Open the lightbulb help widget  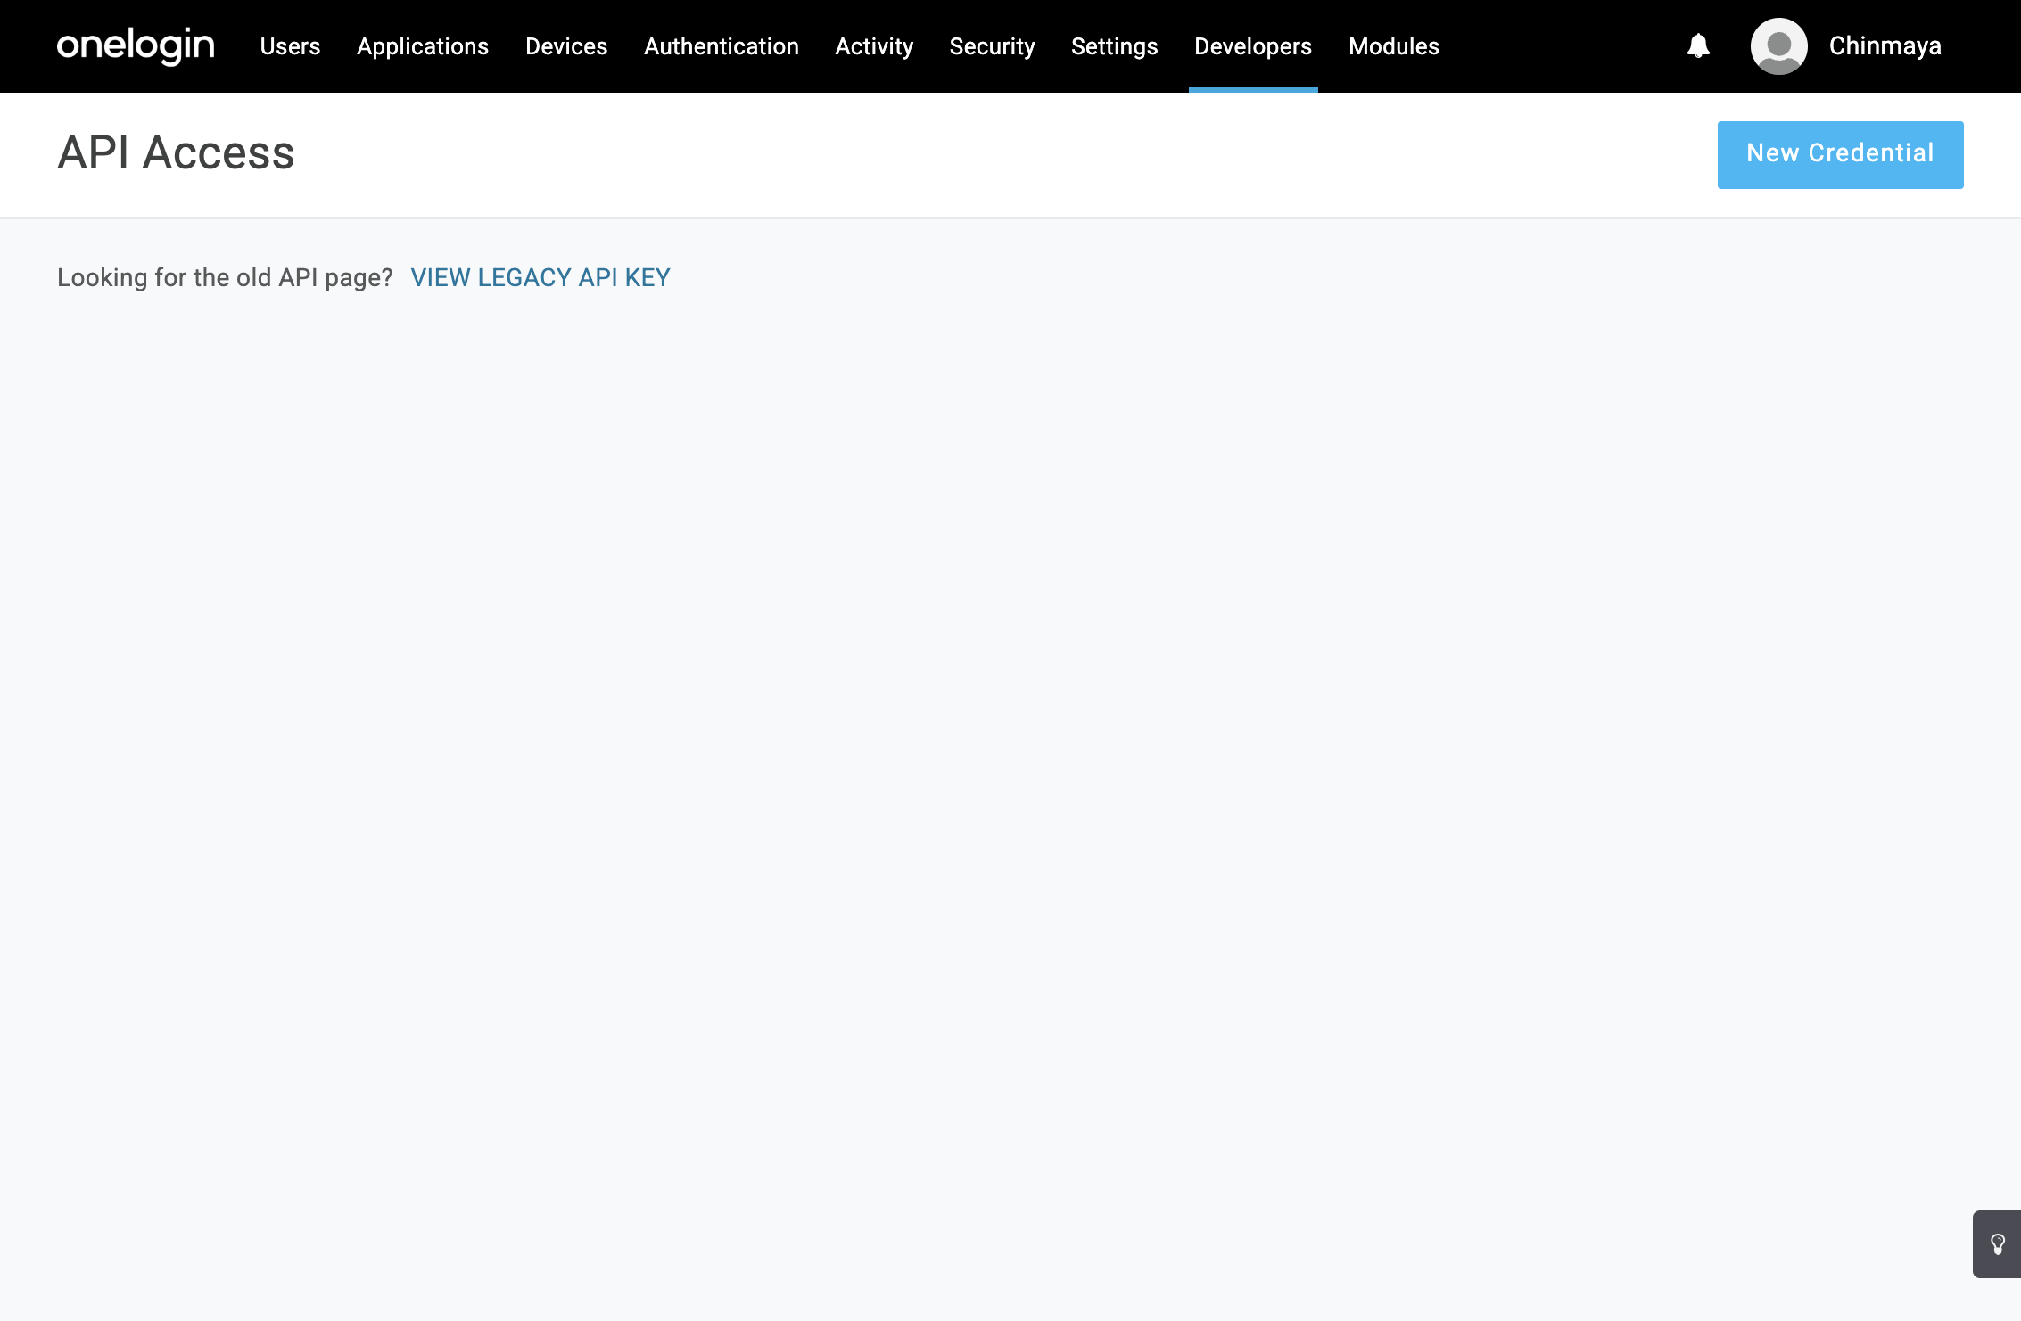1998,1244
